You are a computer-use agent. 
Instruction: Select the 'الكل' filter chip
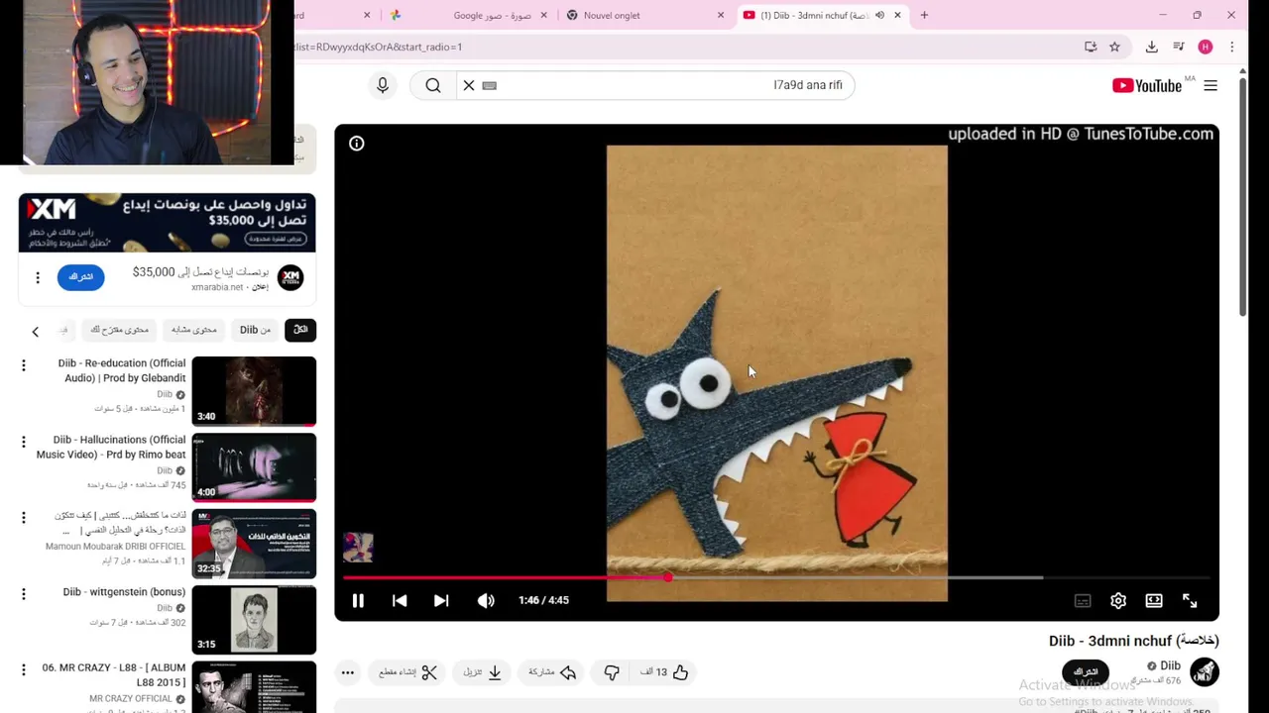tap(300, 330)
